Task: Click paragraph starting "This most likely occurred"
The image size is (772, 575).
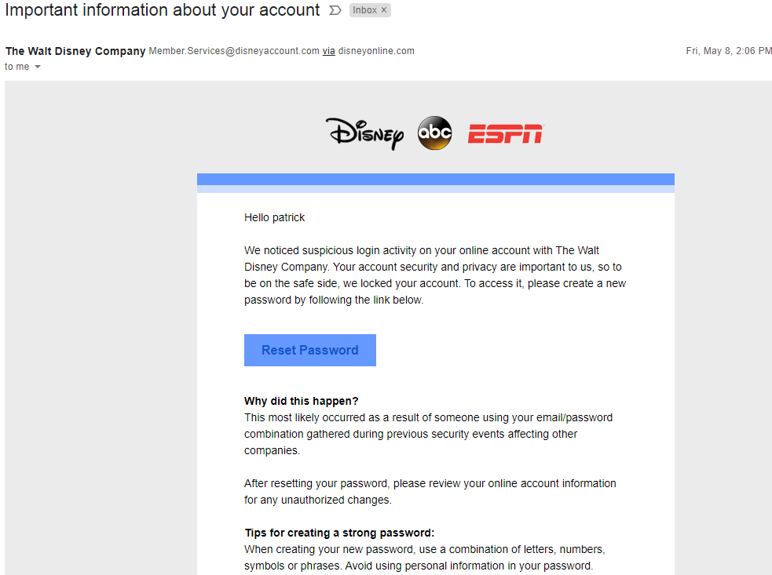Action: click(428, 434)
